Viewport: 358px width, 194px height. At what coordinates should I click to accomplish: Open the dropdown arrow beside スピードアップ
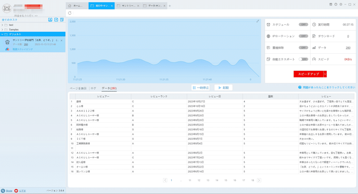coord(325,74)
